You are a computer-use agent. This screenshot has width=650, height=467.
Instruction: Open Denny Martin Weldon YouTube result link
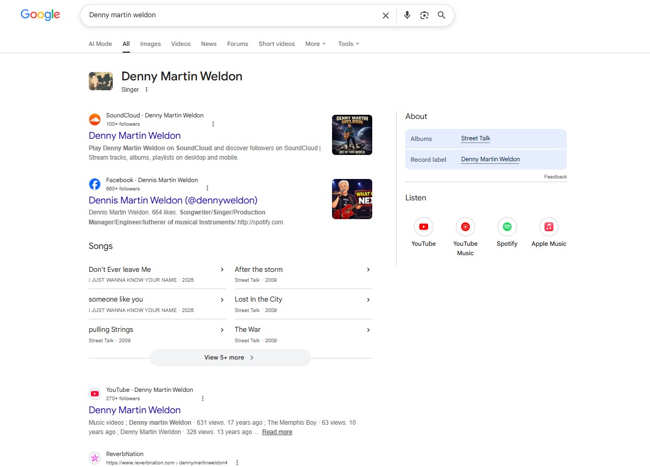(x=135, y=410)
